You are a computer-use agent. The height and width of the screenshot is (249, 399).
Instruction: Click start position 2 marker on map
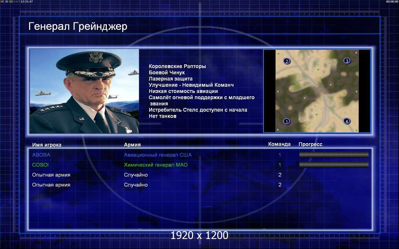(287, 61)
